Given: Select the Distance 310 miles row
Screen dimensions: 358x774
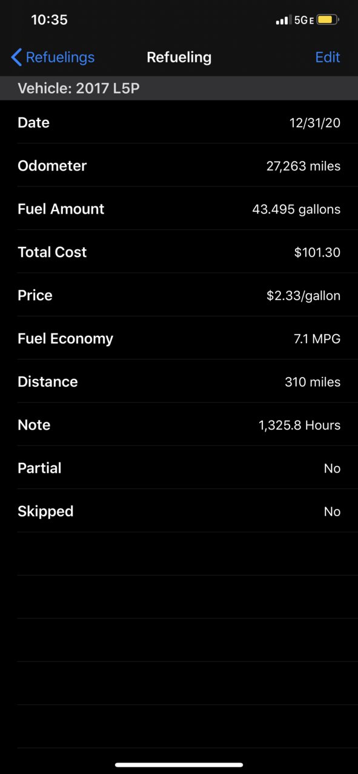Looking at the screenshot, I should 179,381.
